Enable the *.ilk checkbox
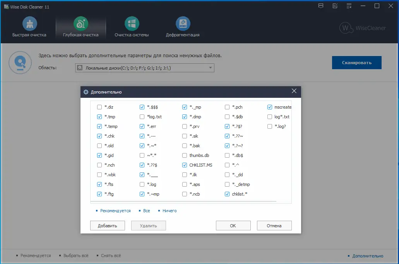 (x=185, y=175)
